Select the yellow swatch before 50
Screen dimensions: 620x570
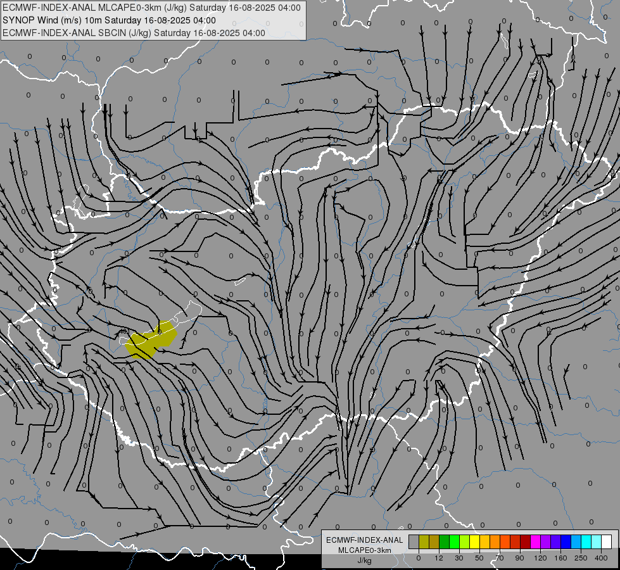[475, 542]
